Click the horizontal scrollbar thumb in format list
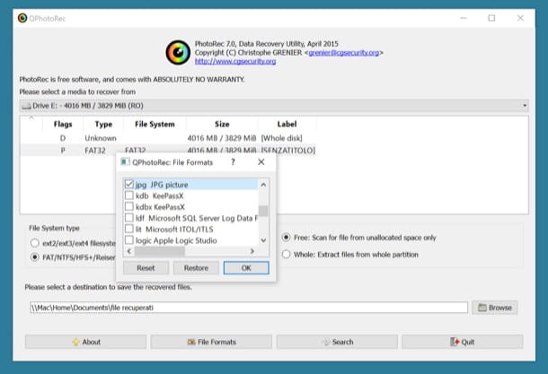The width and height of the screenshot is (548, 374). pos(160,251)
